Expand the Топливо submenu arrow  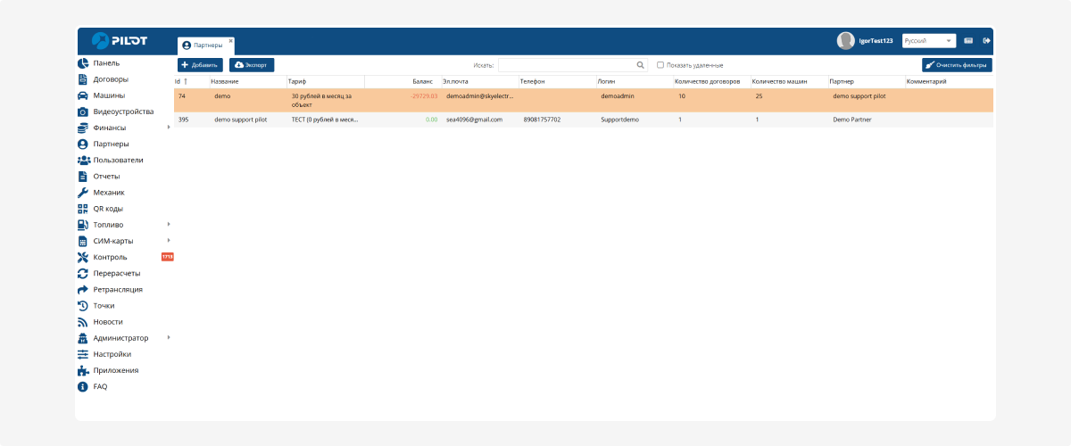(x=168, y=224)
